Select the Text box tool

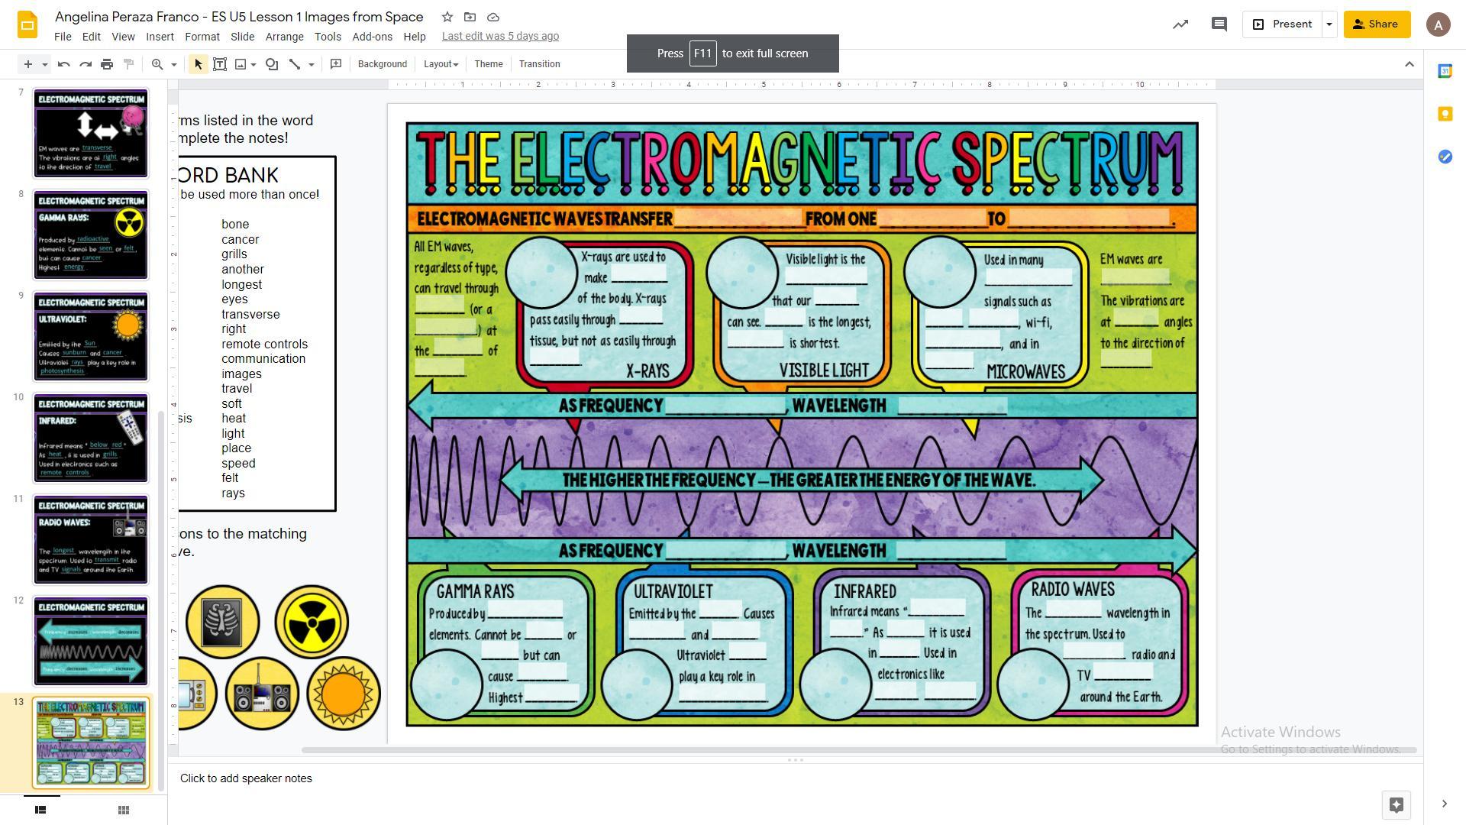[220, 64]
